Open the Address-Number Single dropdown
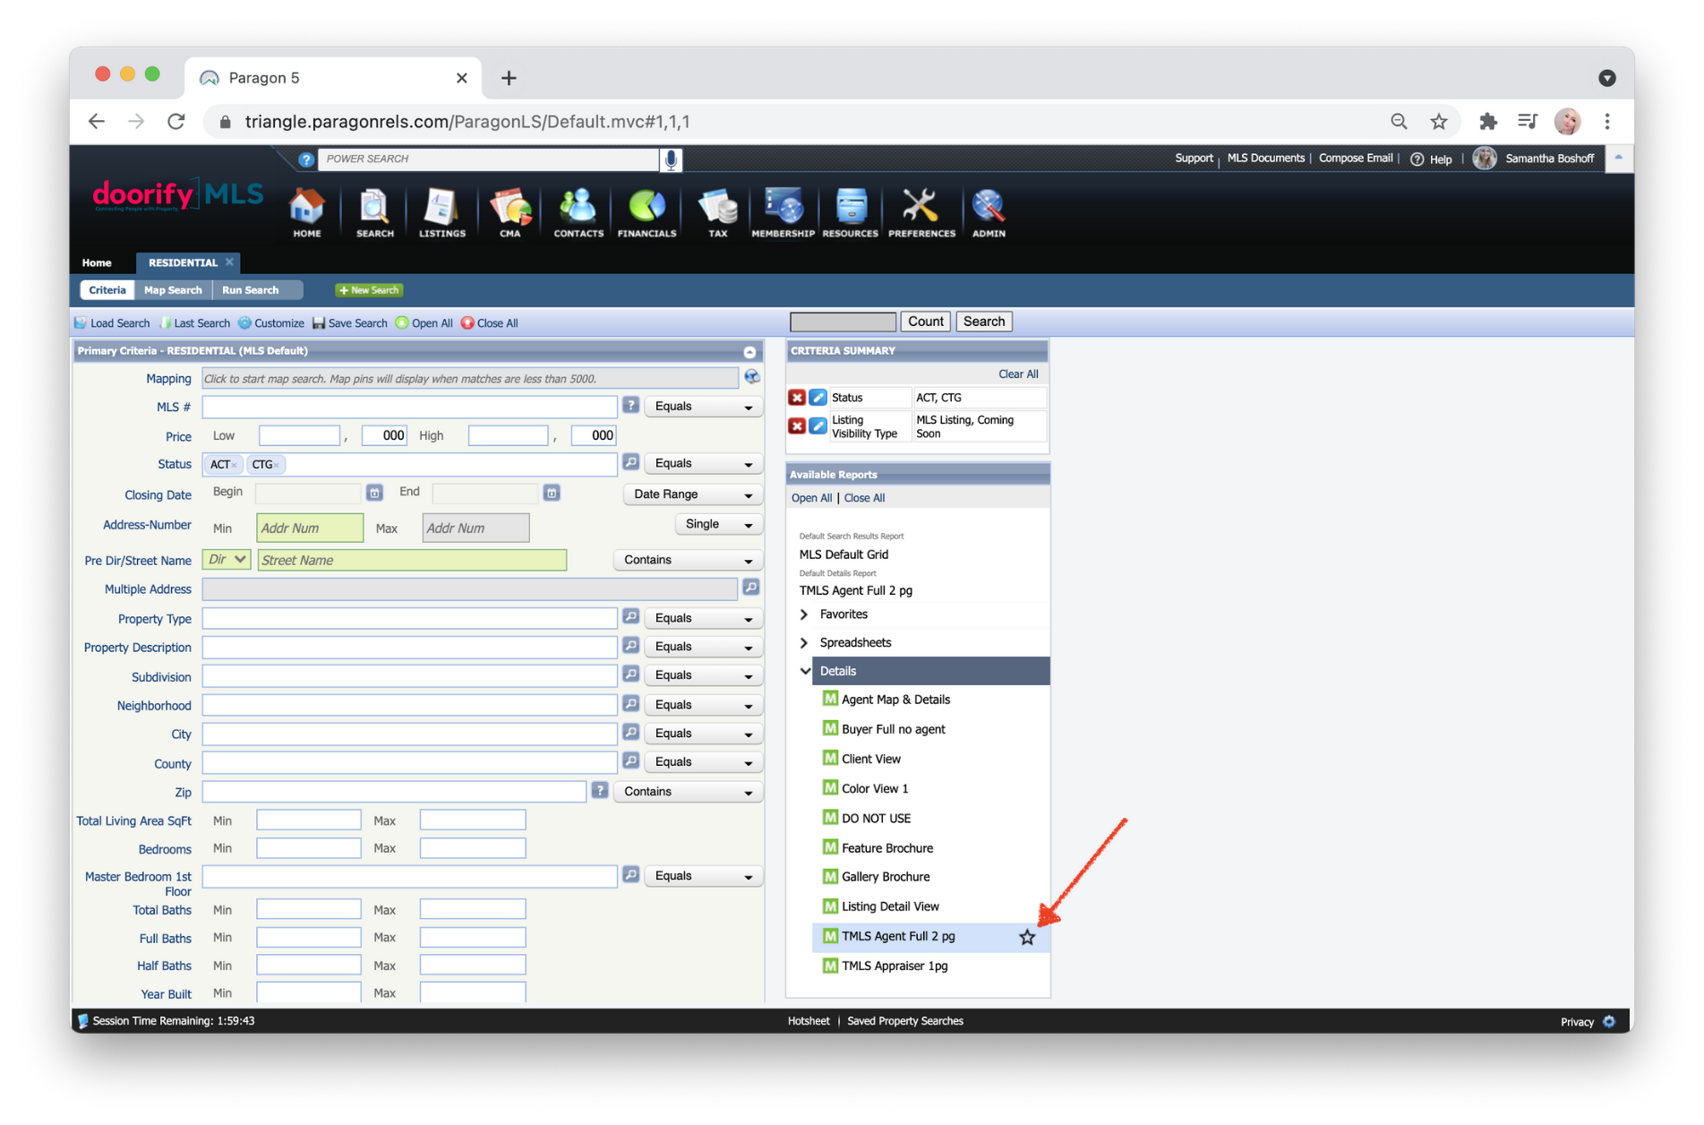The image size is (1704, 1125). [718, 524]
